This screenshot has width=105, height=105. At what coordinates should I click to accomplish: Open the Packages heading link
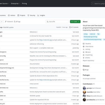point(86,75)
